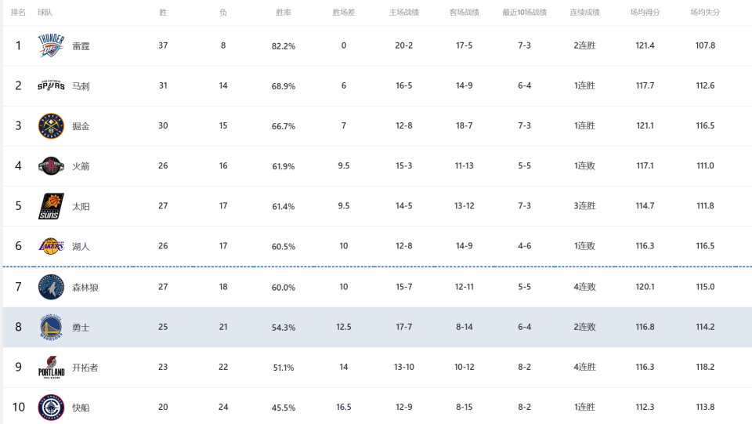Open the 雷霆 team link

81,46
